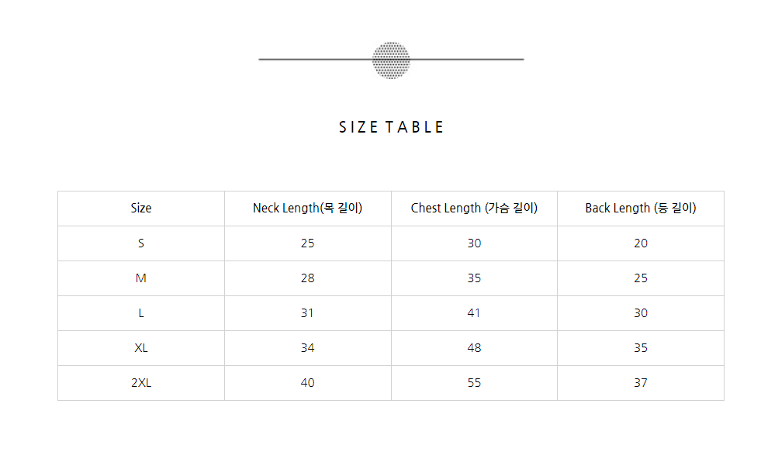Select the Size column header

coord(141,208)
